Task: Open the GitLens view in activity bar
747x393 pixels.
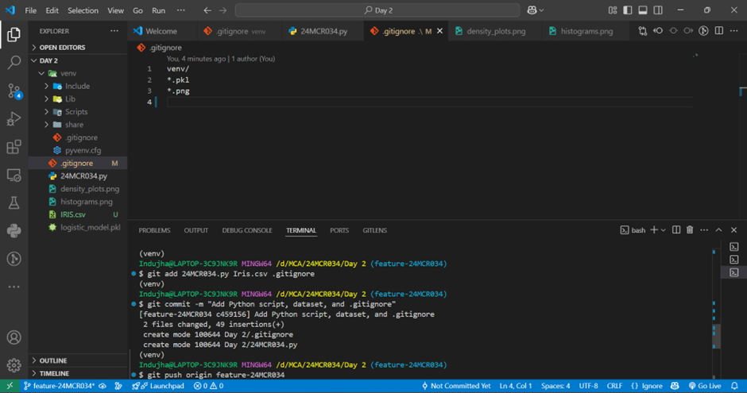Action: point(14,259)
